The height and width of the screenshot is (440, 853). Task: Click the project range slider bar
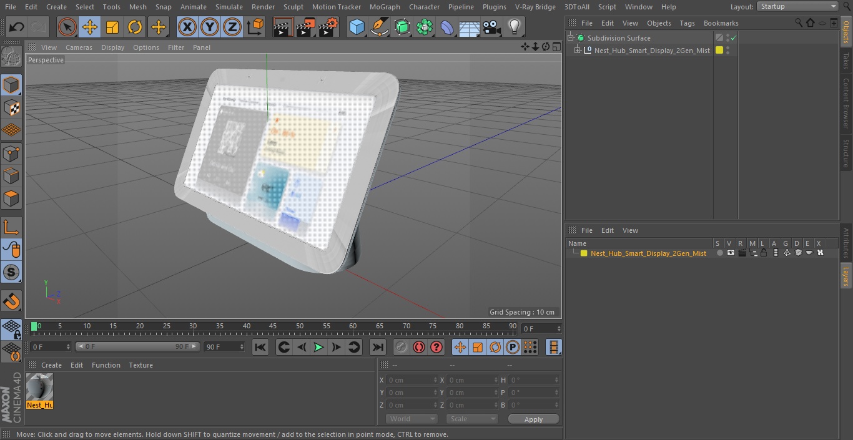coord(137,346)
